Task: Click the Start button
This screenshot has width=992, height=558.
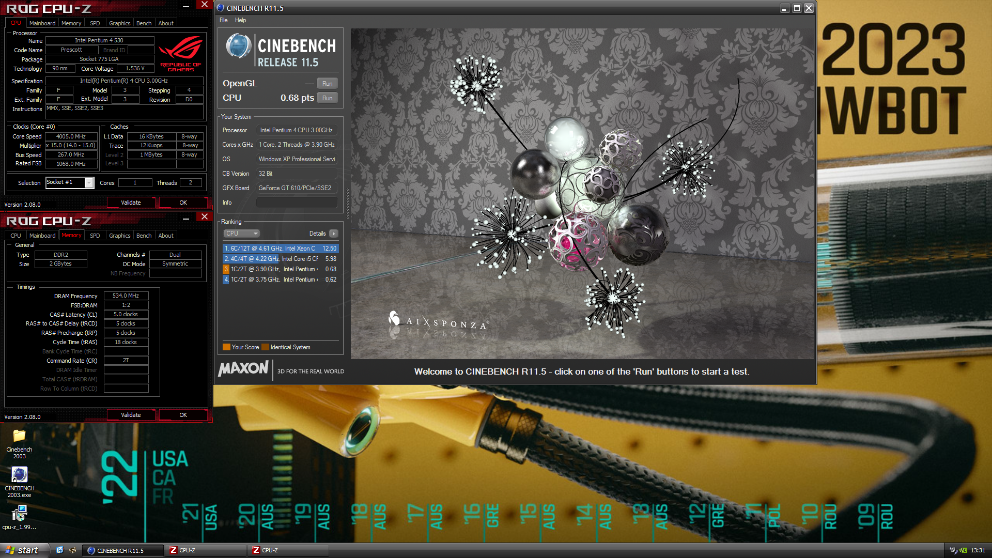Action: pos(24,550)
